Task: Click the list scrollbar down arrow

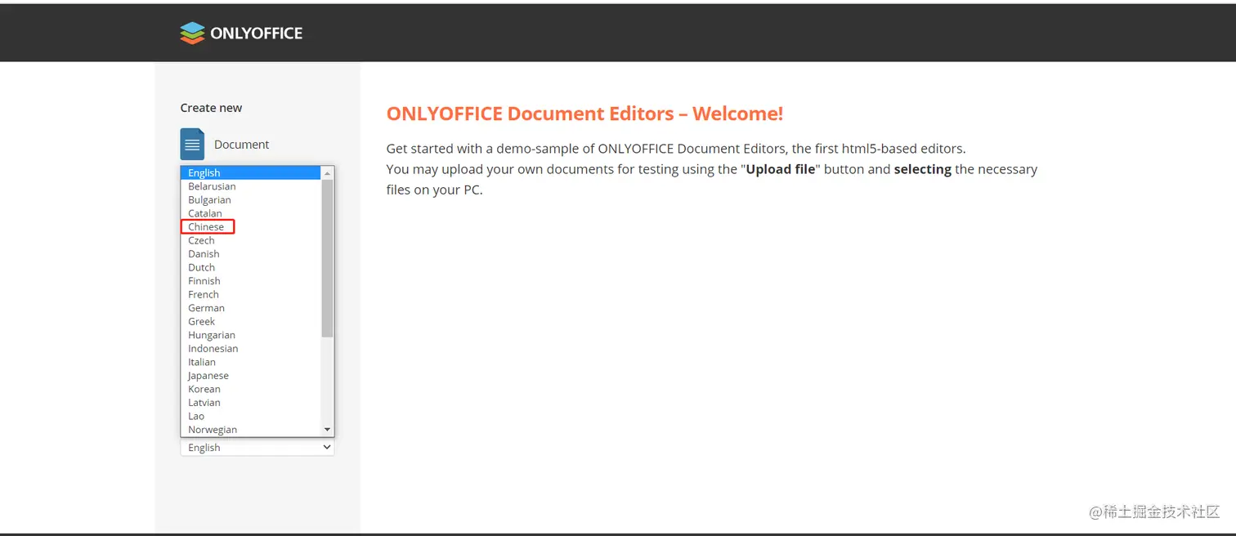Action: [x=327, y=430]
